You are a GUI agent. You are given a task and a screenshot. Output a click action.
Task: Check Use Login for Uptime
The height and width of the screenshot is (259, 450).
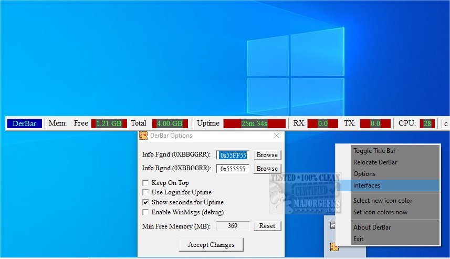tap(145, 192)
